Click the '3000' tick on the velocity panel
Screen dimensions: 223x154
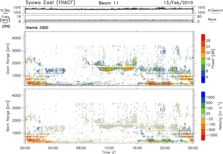point(16,108)
